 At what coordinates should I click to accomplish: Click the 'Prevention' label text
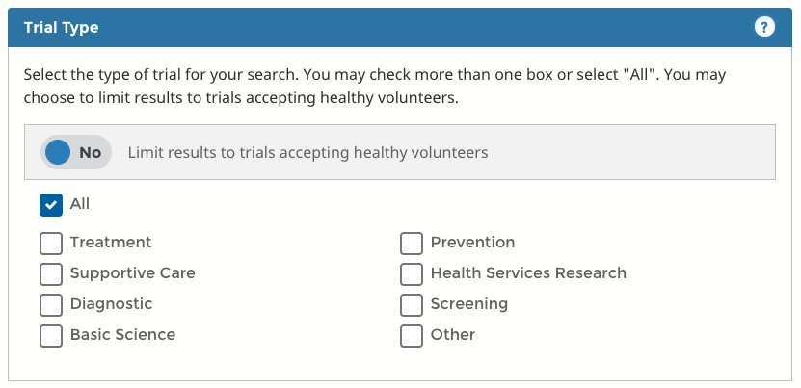[x=472, y=243]
